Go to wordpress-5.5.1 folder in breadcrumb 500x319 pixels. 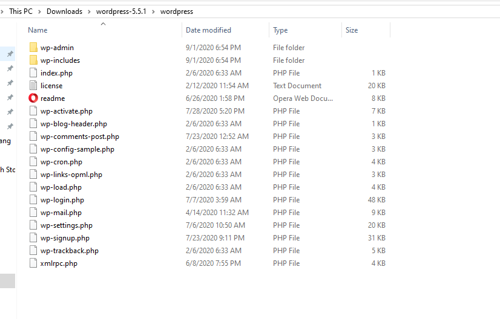121,11
